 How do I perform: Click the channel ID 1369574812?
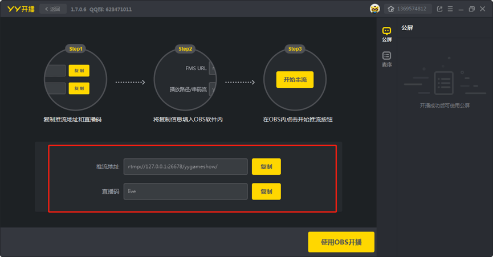click(411, 9)
